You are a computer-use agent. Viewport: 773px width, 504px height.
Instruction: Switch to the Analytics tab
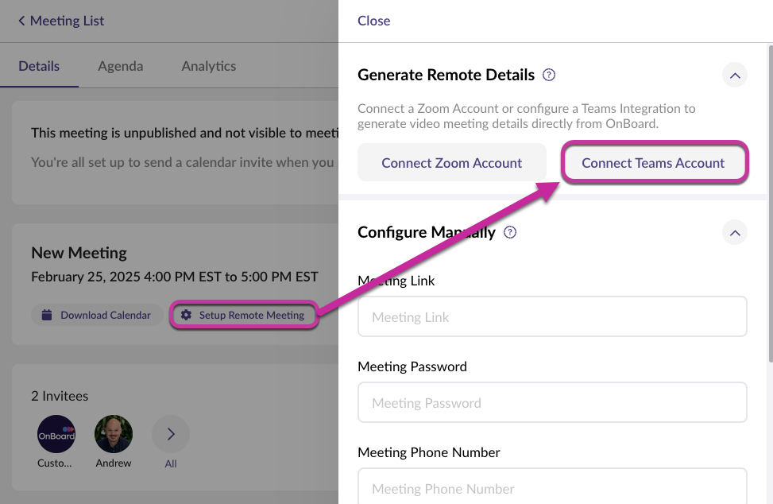(208, 66)
